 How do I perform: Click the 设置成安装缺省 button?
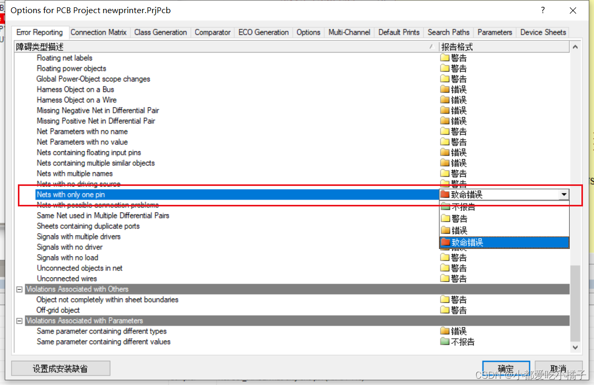[x=60, y=369]
